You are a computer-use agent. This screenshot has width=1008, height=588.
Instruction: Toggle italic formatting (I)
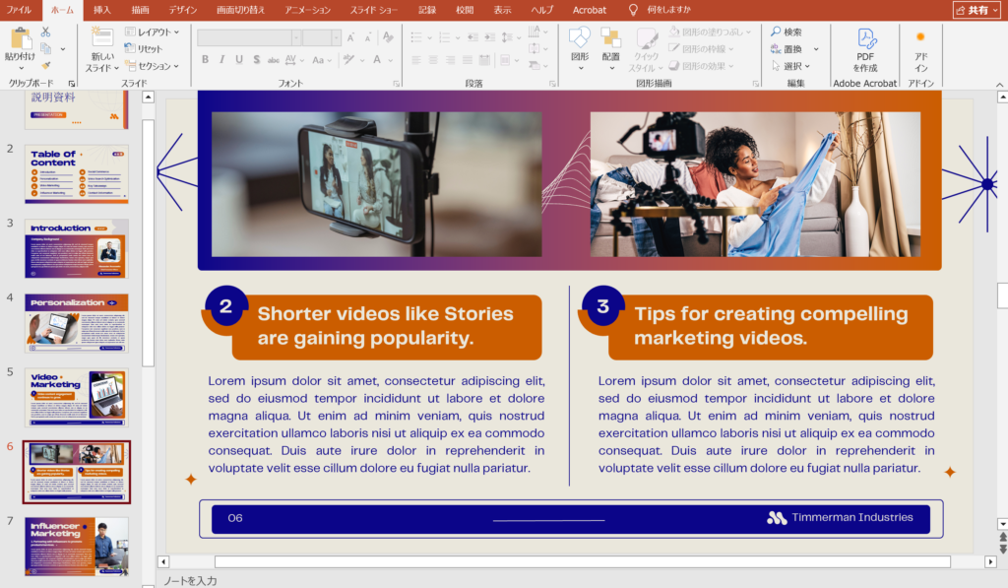222,60
